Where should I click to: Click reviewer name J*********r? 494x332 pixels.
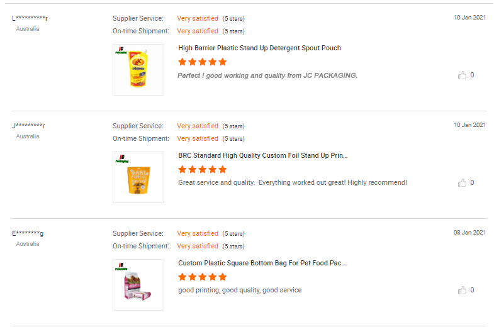coord(28,126)
